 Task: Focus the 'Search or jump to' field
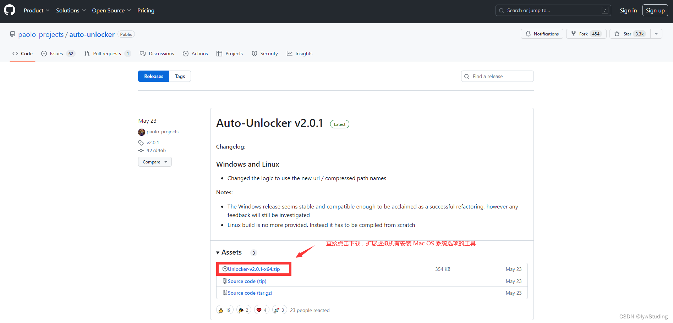[x=553, y=10]
